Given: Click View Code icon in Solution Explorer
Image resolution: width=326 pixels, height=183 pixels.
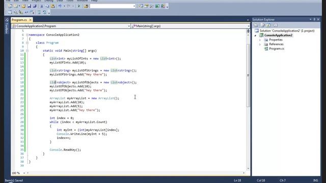Looking at the screenshot, I should (275, 25).
